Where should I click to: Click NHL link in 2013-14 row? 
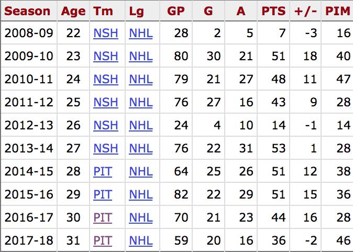point(141,149)
